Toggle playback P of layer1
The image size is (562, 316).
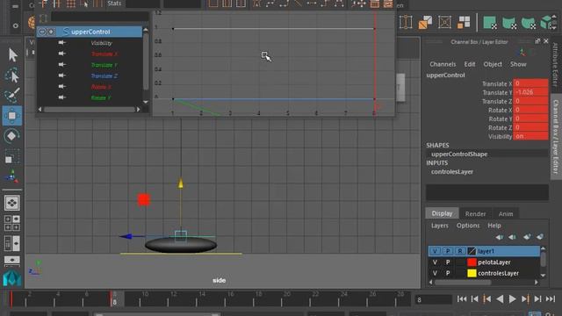(447, 251)
